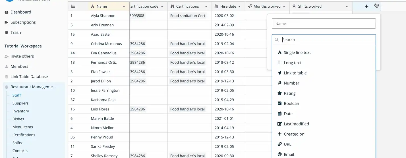Open the Certifications column dropdown arrow
The height and width of the screenshot is (158, 406).
pyautogui.click(x=206, y=6)
